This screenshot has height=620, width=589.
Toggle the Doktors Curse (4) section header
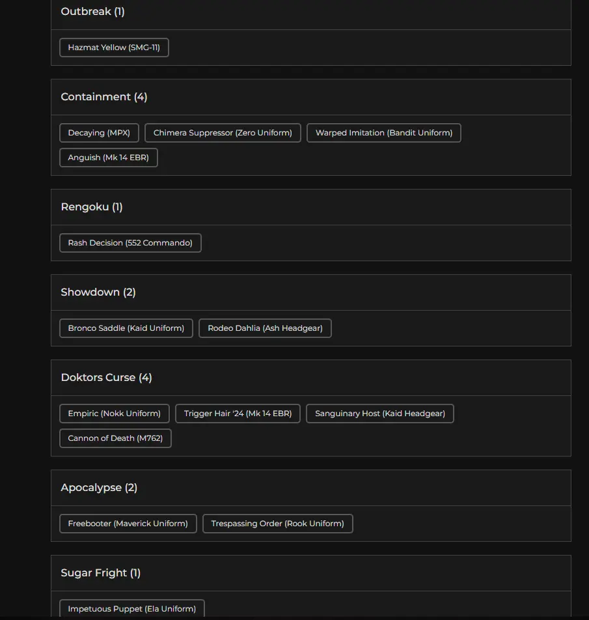106,378
